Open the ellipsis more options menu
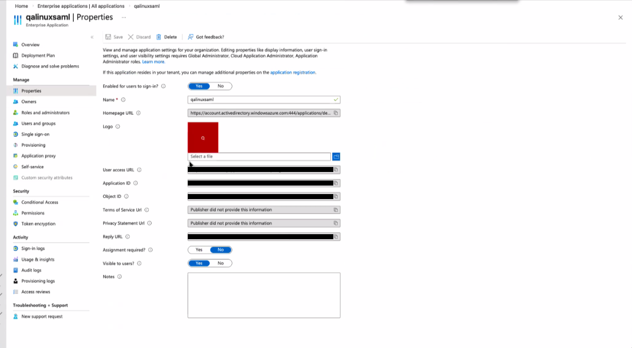This screenshot has width=632, height=348. click(123, 18)
